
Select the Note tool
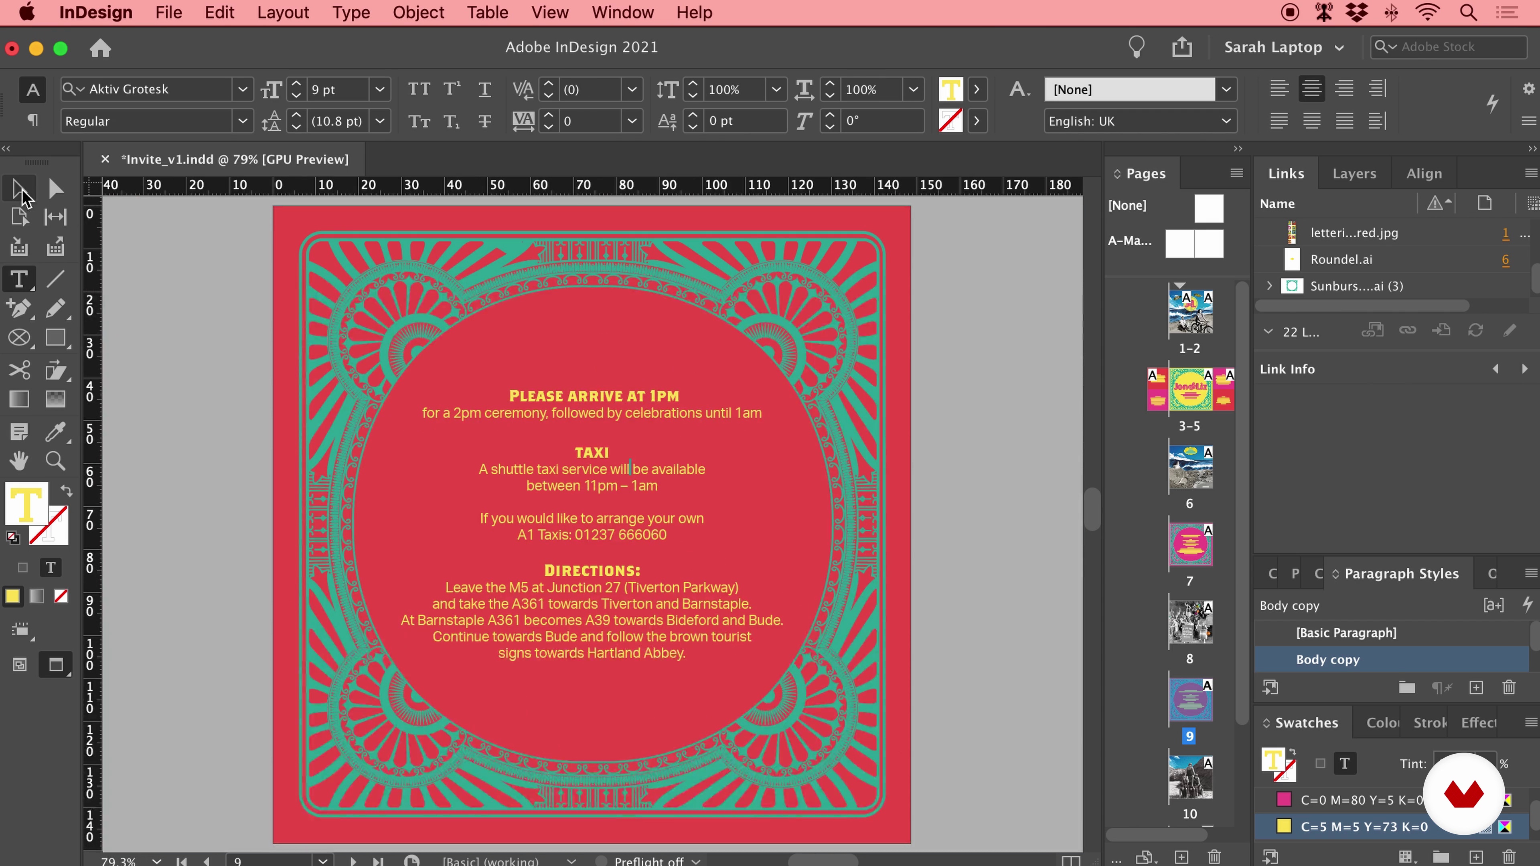point(18,431)
